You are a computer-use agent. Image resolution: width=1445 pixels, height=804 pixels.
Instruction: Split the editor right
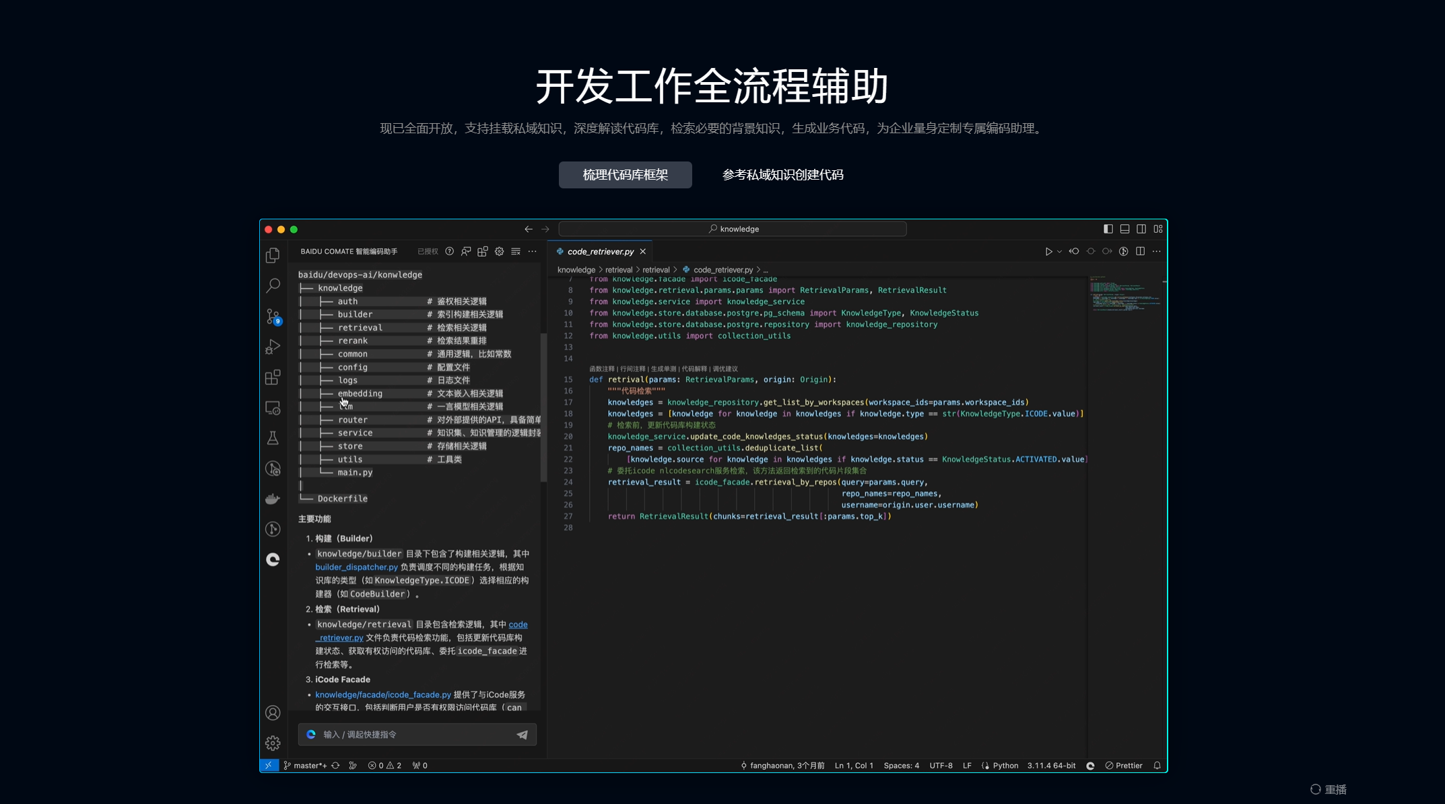(x=1140, y=251)
